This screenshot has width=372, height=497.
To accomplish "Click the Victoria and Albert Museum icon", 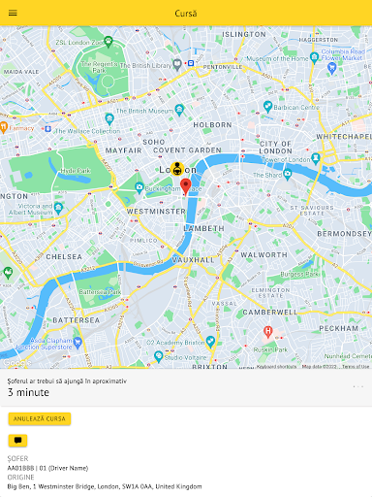I will click(x=58, y=208).
